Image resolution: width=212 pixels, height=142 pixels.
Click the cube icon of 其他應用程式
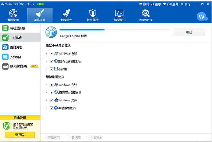click(56, 108)
